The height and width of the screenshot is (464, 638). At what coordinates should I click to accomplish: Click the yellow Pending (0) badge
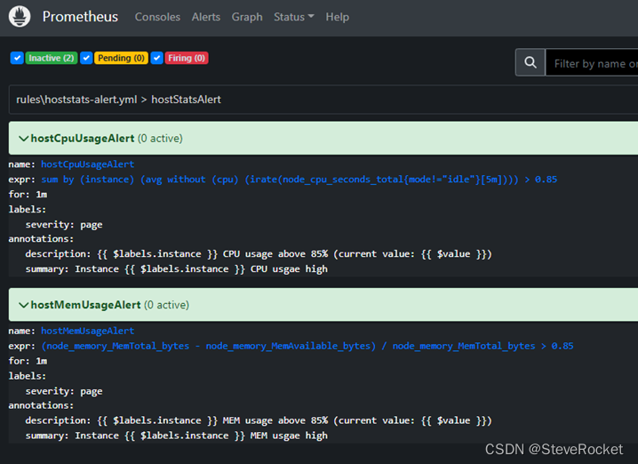[x=121, y=58]
